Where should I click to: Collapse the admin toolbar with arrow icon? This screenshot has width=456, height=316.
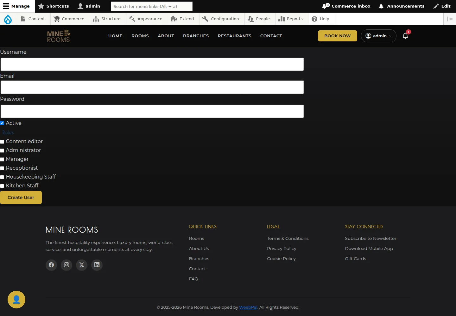point(450,19)
